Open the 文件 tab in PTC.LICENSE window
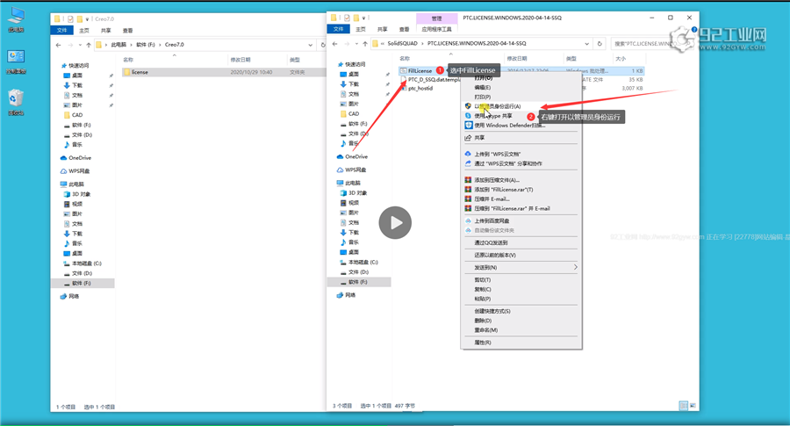 pyautogui.click(x=339, y=29)
